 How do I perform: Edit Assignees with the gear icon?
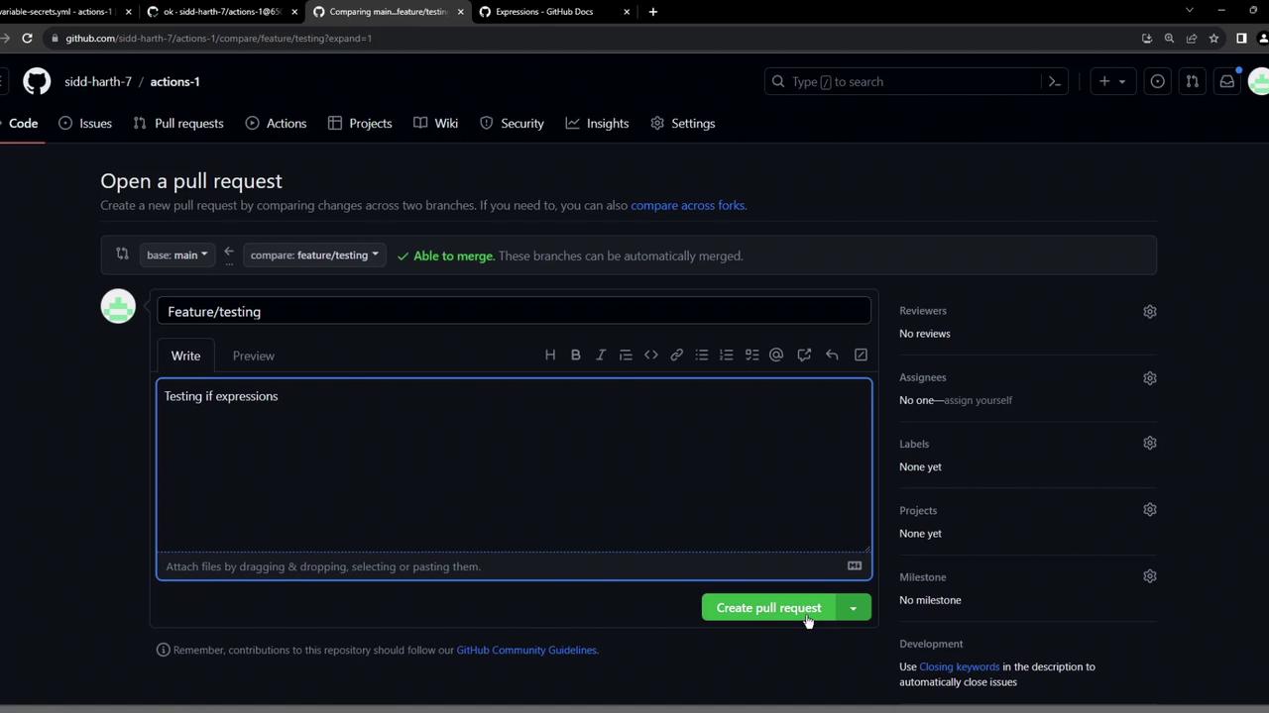click(1150, 377)
